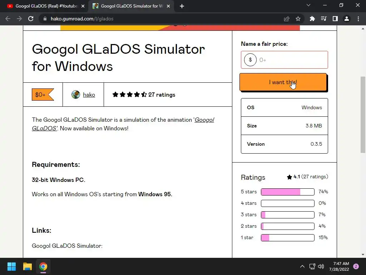The height and width of the screenshot is (275, 366).
Task: Click the 1 star rating bar
Action: point(288,238)
